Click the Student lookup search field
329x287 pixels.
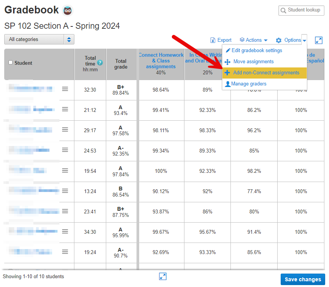point(301,10)
